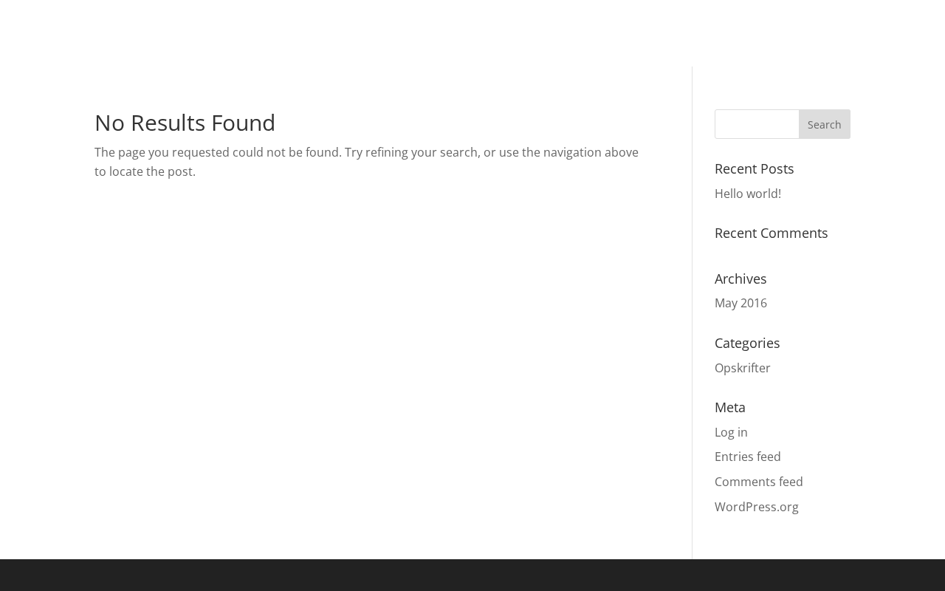The image size is (945, 591).
Task: Click the Archives widget heading
Action: 740,279
